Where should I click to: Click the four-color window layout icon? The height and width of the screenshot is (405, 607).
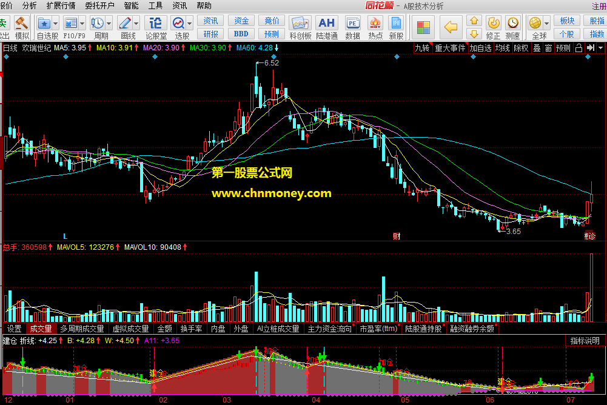(423, 28)
